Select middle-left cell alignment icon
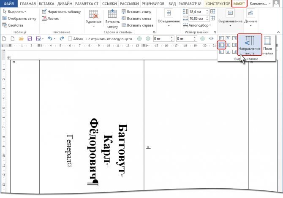Image resolution: width=283 pixels, height=198 pixels. click(222, 45)
